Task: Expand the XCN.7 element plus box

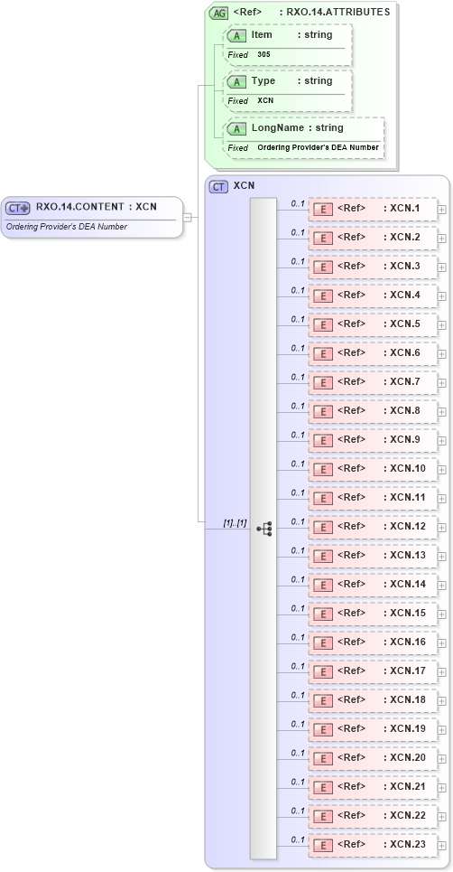Action: [442, 383]
